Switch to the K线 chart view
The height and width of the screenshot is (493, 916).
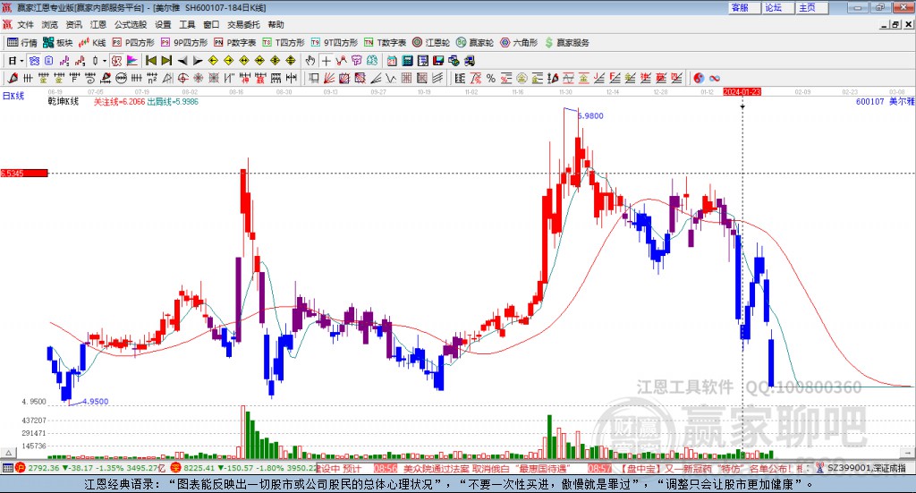[92, 43]
